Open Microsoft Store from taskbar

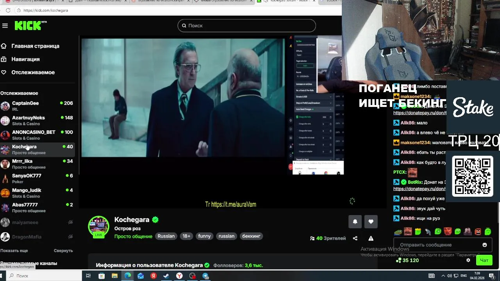[x=102, y=276]
